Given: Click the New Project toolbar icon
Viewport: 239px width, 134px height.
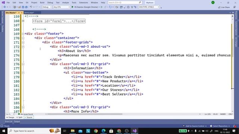Looking at the screenshot, I should click(15, 7).
